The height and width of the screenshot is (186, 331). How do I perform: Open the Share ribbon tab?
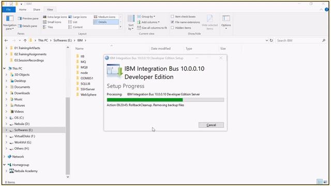(37, 9)
